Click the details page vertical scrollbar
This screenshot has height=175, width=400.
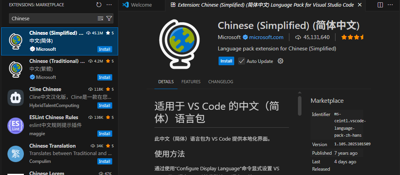pos(300,106)
